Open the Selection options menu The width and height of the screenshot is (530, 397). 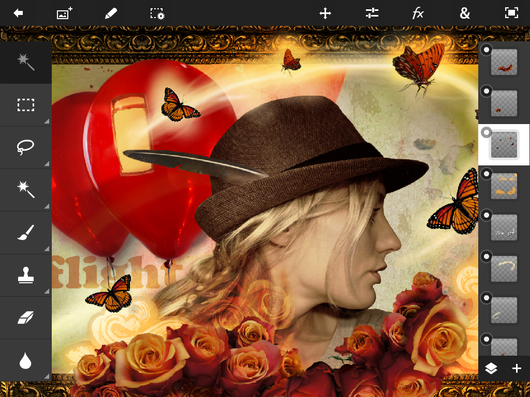pyautogui.click(x=157, y=13)
